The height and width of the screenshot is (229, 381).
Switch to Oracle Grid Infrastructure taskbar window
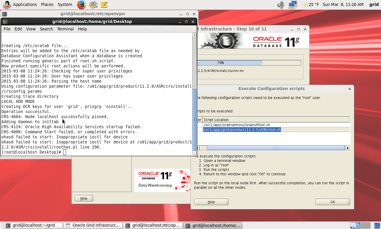(93, 225)
